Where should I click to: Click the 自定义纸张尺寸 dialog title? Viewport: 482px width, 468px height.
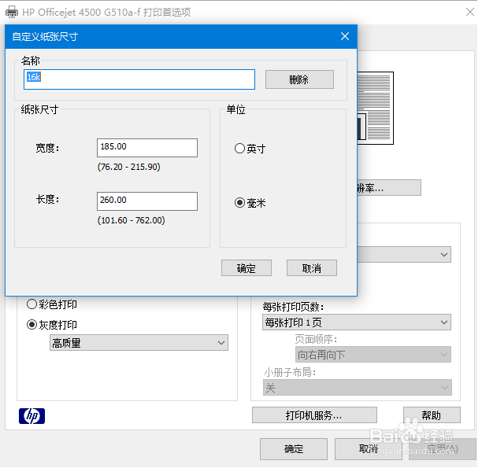click(x=46, y=37)
